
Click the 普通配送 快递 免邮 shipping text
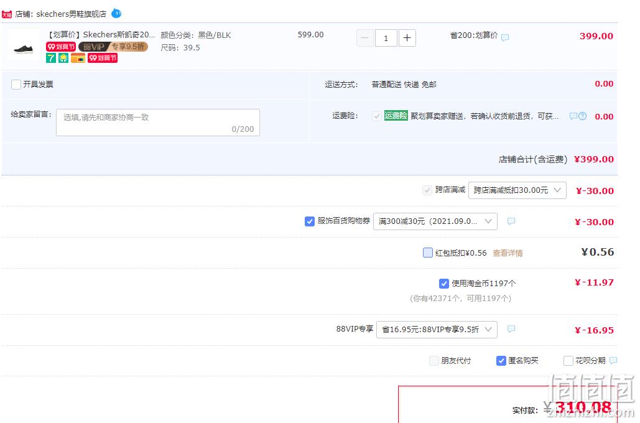pos(404,85)
